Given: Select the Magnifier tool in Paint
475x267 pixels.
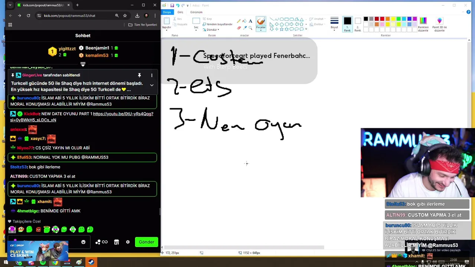Looking at the screenshot, I should point(250,27).
